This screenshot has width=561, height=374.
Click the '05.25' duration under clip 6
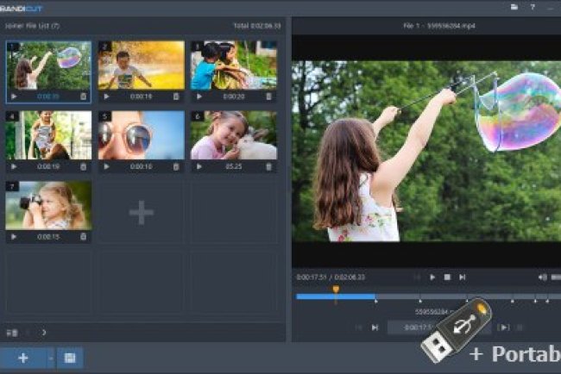tap(234, 166)
